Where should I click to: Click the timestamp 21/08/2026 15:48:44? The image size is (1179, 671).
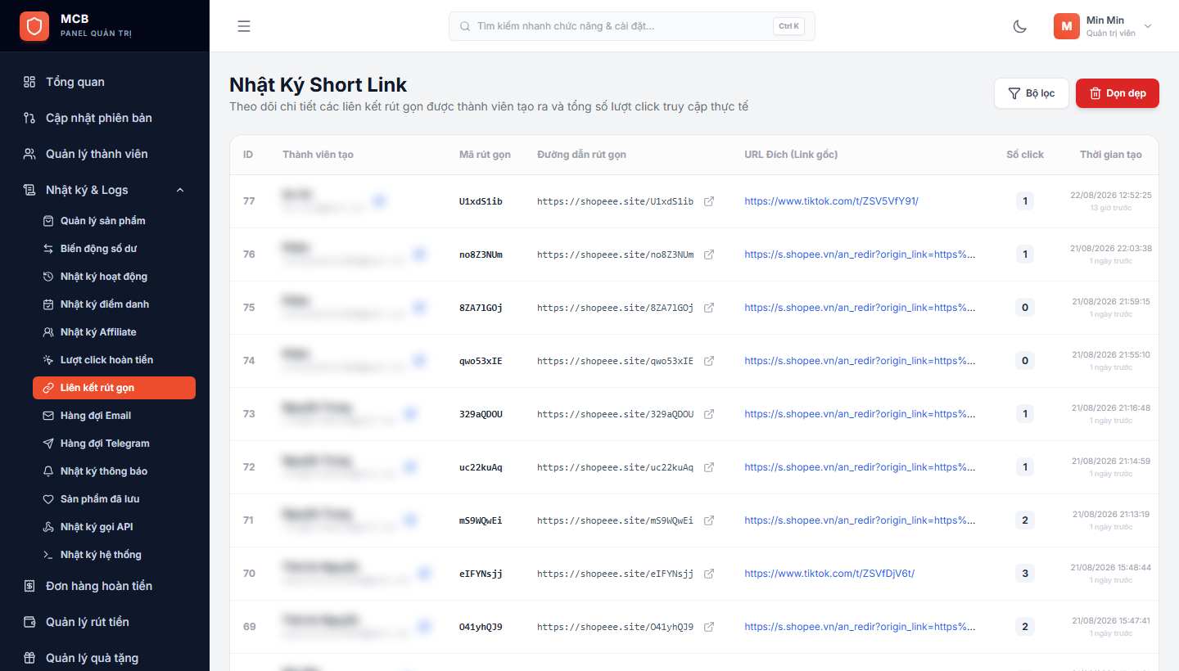(x=1111, y=568)
